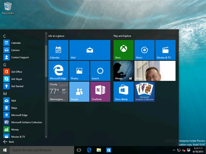Screen dimensions: 206x154
Task: Open Mail from the app list
Action: (24, 100)
